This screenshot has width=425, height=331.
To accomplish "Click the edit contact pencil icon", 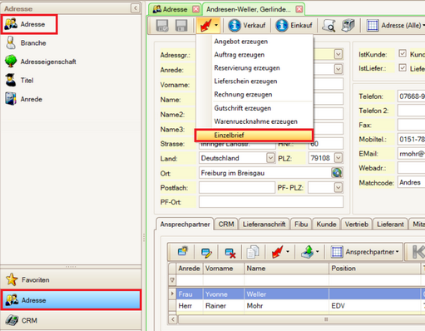I will 206,252.
